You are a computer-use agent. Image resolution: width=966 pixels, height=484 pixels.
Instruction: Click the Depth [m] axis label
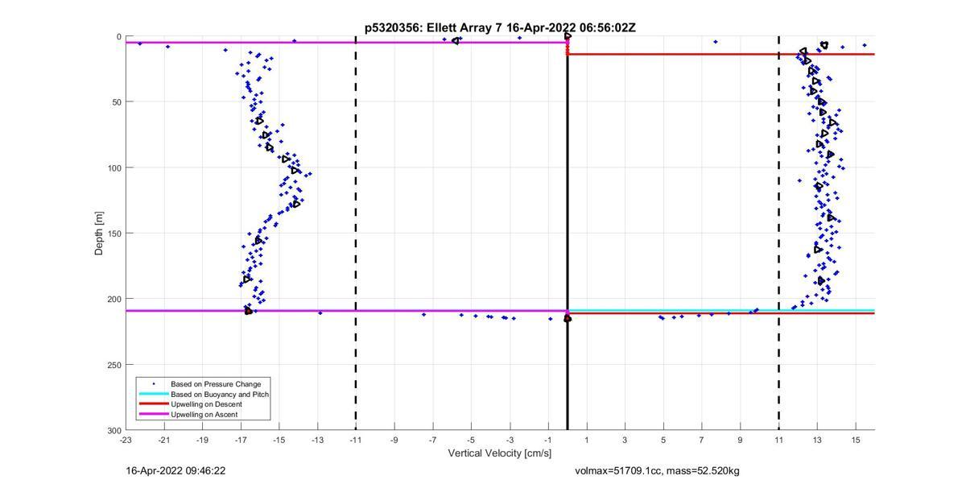(99, 233)
